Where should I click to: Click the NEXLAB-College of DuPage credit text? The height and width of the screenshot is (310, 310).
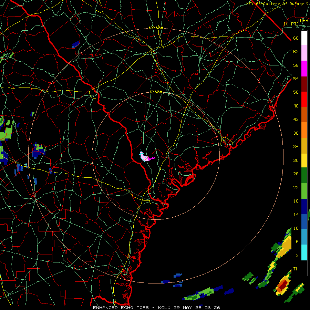tap(277, 4)
